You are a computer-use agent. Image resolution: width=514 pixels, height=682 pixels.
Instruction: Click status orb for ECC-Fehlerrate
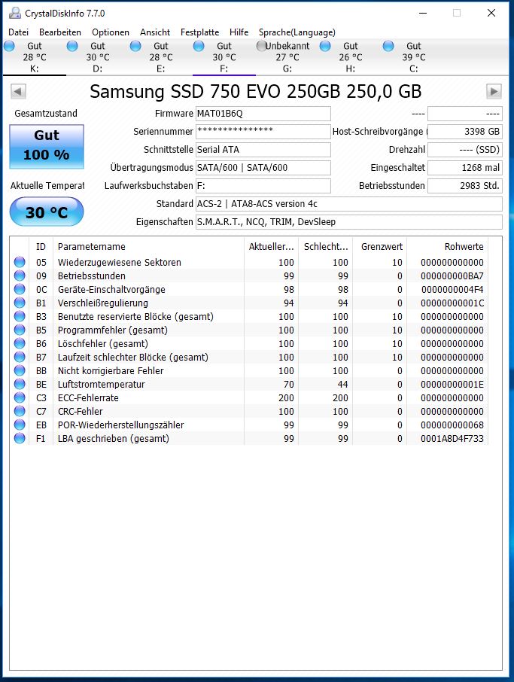tap(20, 397)
